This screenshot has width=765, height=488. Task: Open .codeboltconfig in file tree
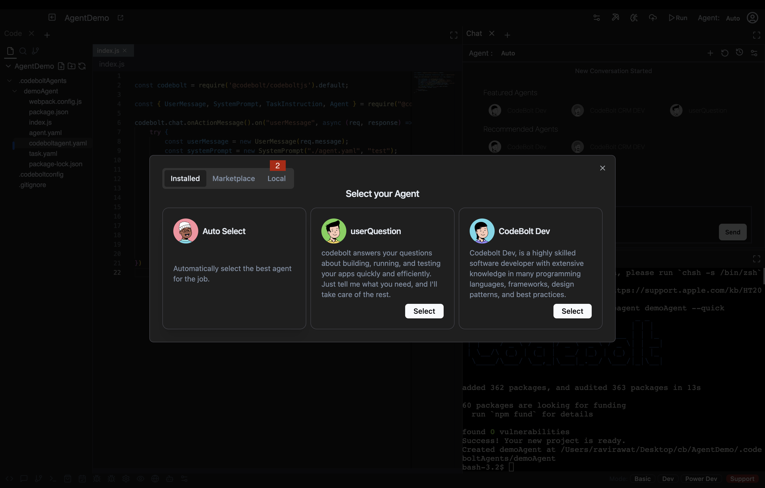pos(41,174)
